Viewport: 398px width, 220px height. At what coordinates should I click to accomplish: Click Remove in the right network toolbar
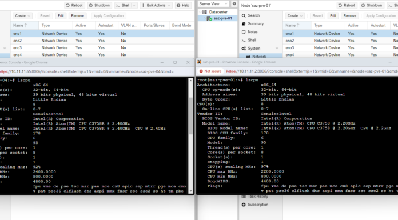350,16
